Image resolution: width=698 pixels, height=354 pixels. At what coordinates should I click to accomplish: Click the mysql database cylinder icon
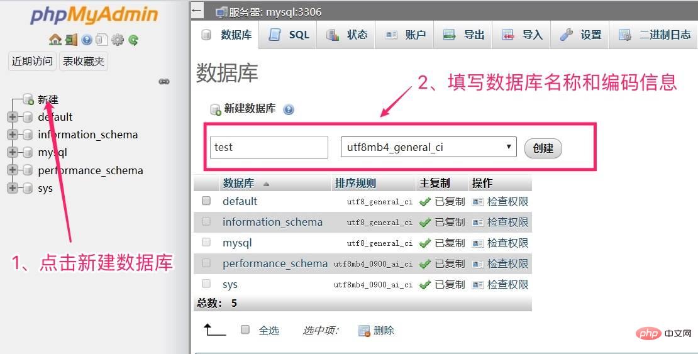coord(28,152)
